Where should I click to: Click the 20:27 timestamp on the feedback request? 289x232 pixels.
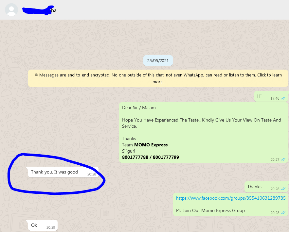pyautogui.click(x=275, y=159)
